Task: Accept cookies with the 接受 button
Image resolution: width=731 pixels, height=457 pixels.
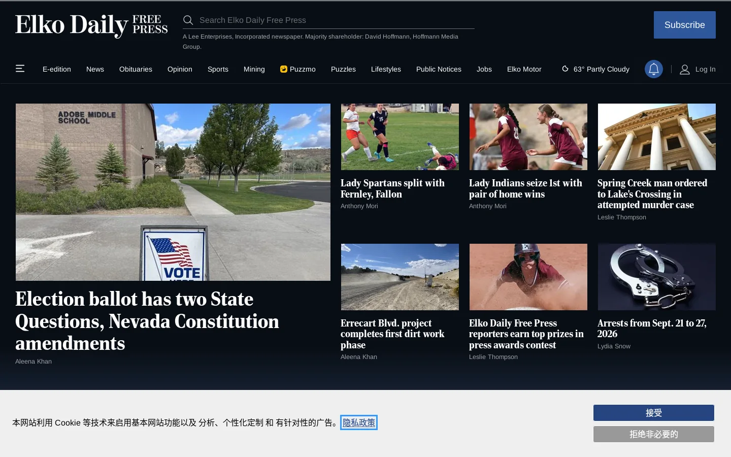Action: [x=654, y=413]
